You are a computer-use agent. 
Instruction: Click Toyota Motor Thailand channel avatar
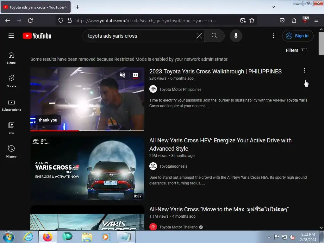153,227
